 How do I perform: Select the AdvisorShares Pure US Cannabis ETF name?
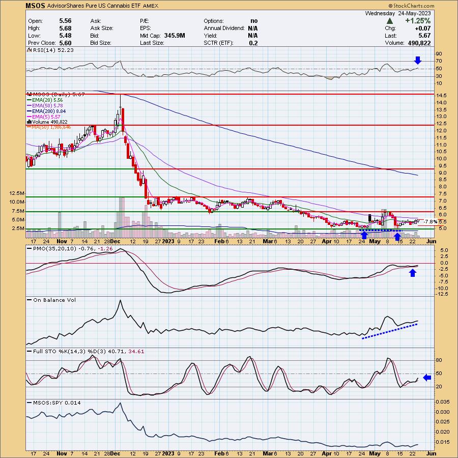click(x=94, y=6)
